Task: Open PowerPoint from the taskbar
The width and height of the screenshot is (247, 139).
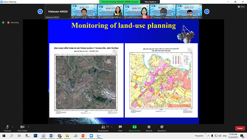Action: [x=83, y=136]
